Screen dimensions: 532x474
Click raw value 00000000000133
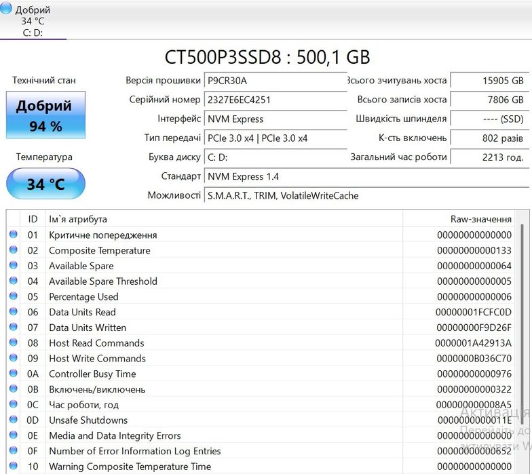(x=474, y=251)
